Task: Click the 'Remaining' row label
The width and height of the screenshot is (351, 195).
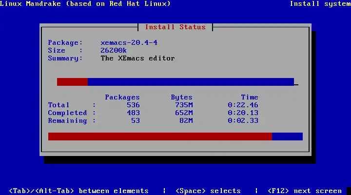Action: (x=67, y=121)
